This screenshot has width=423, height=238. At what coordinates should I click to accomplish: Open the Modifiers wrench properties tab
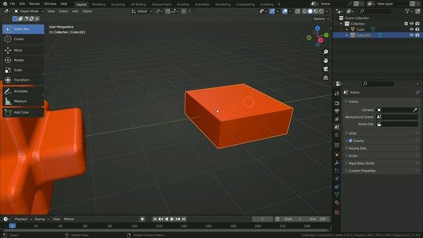336,163
